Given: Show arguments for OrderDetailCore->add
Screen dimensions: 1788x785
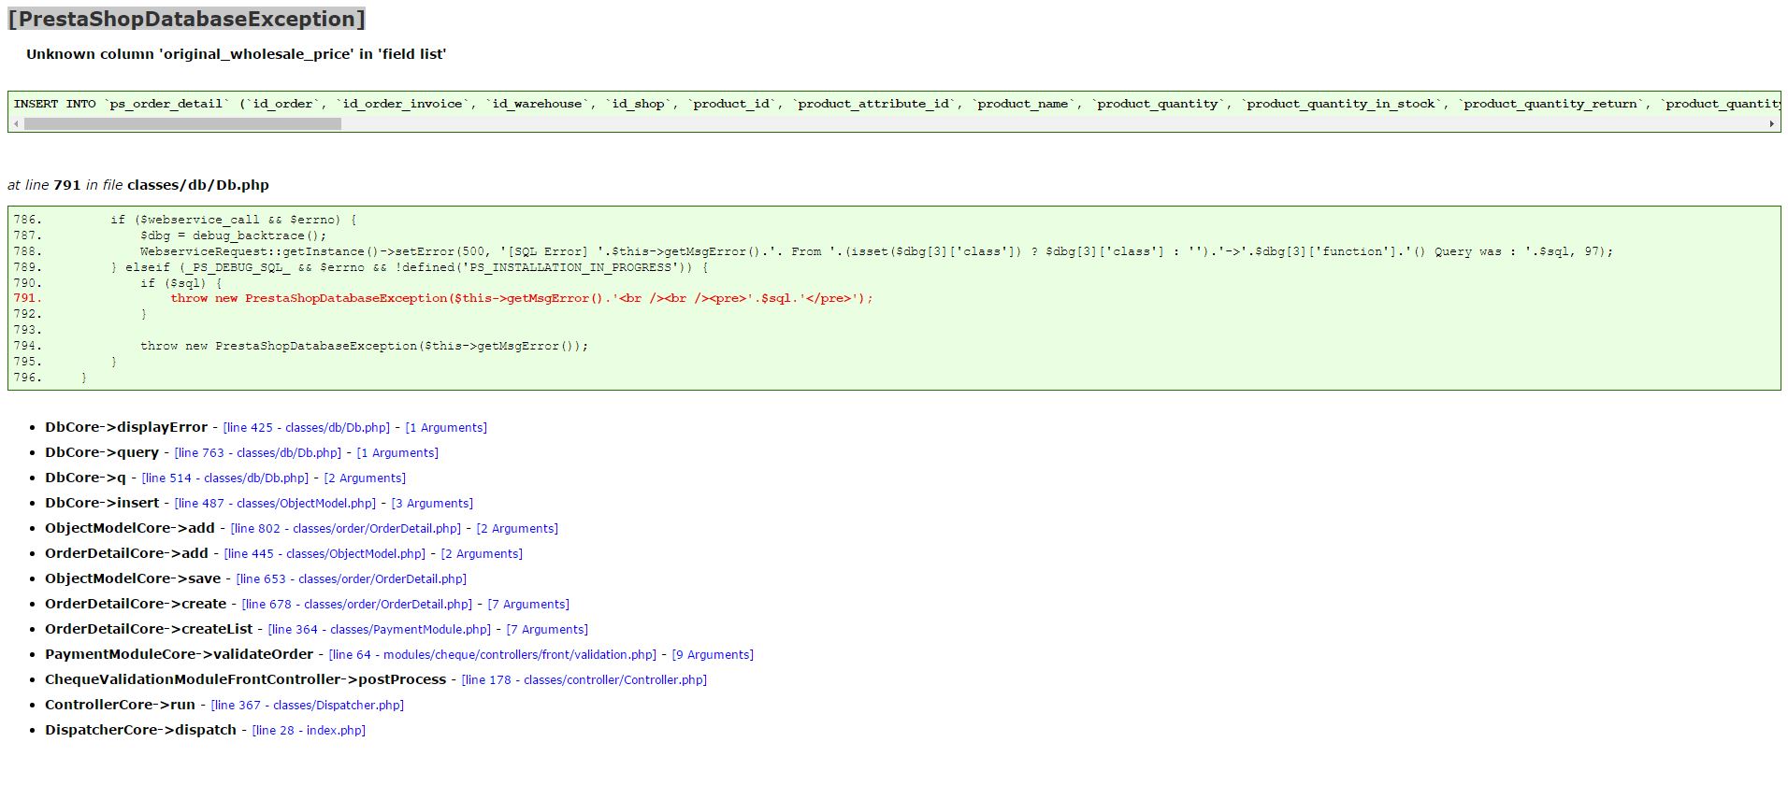Looking at the screenshot, I should [482, 554].
